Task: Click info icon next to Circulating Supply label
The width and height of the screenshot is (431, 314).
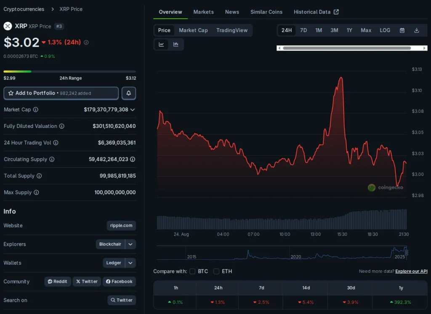Action: point(52,159)
